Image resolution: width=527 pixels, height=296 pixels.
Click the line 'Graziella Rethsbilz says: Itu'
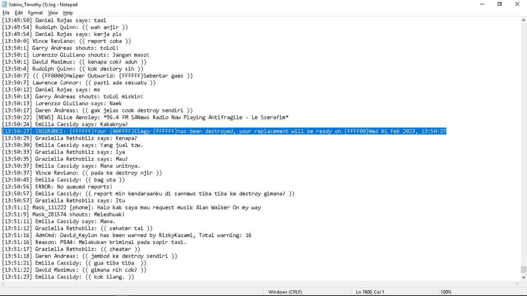point(63,201)
